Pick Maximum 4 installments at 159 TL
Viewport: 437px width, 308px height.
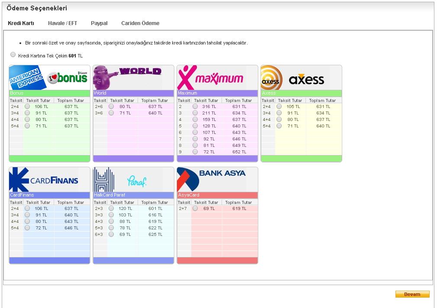pyautogui.click(x=195, y=119)
